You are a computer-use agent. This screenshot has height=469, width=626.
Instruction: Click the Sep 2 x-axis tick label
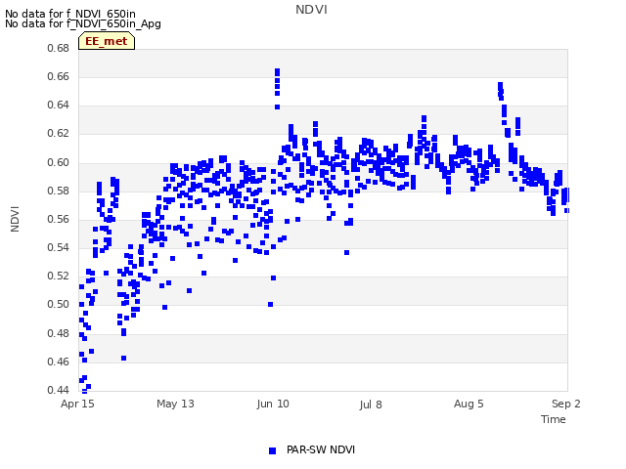(566, 404)
